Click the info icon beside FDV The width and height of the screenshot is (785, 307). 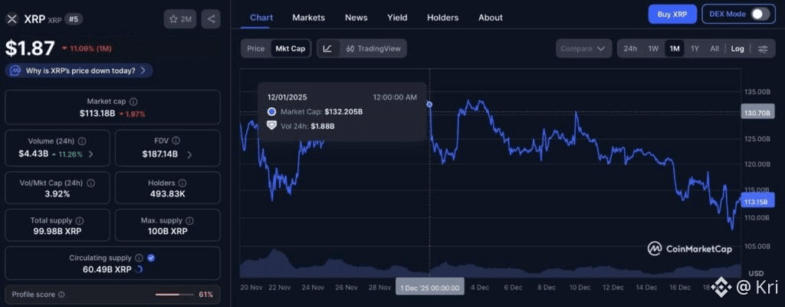click(x=176, y=141)
